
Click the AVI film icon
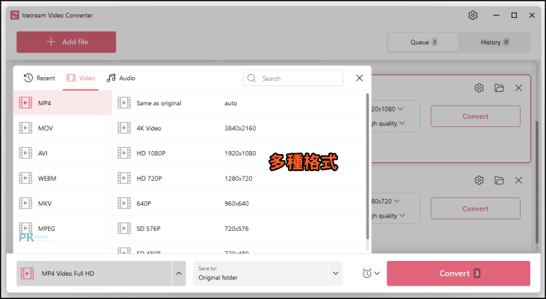[x=25, y=153]
